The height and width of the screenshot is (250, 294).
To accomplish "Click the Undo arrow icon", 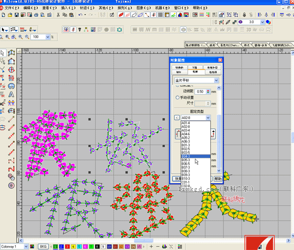I will pos(80,15).
